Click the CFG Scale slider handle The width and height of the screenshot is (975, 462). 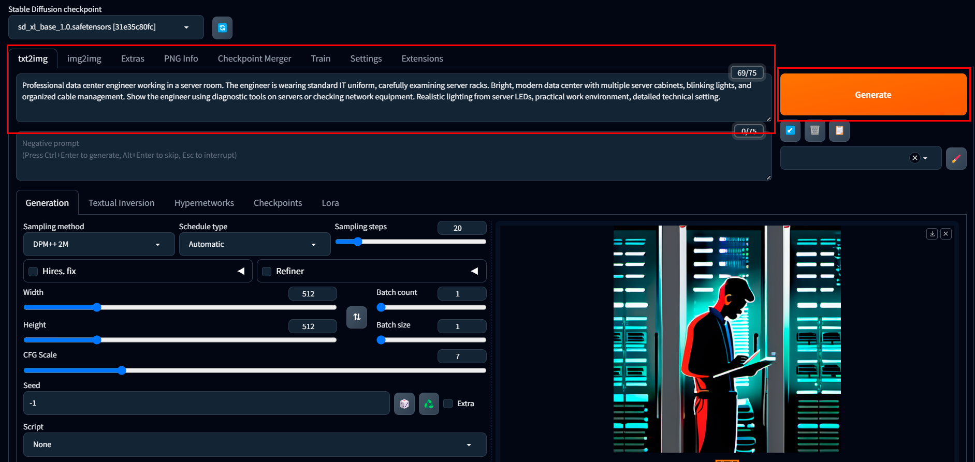(122, 370)
